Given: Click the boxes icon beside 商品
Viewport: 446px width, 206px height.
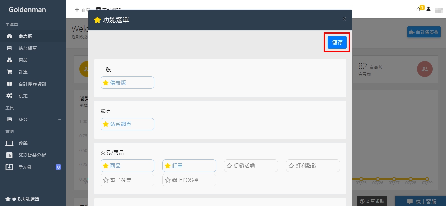Looking at the screenshot, I should pos(9,60).
